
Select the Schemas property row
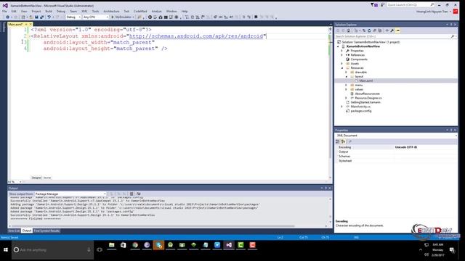click(396, 157)
